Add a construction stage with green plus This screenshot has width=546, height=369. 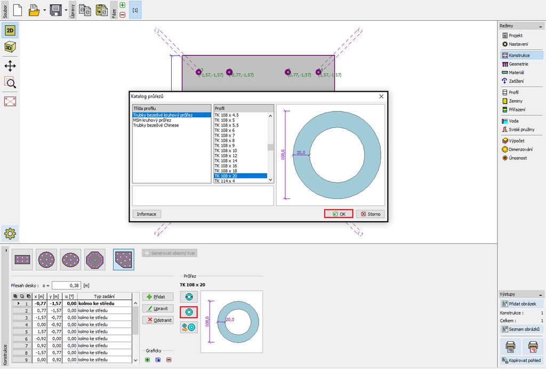(122, 5)
